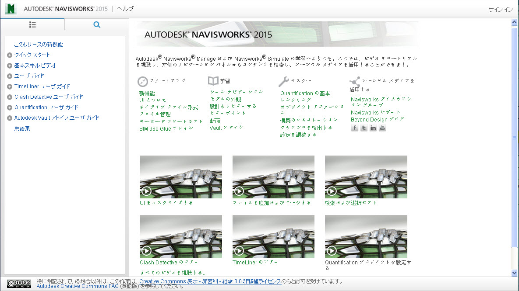Open the 構築のシミュレーション link
The width and height of the screenshot is (519, 291).
coord(309,120)
